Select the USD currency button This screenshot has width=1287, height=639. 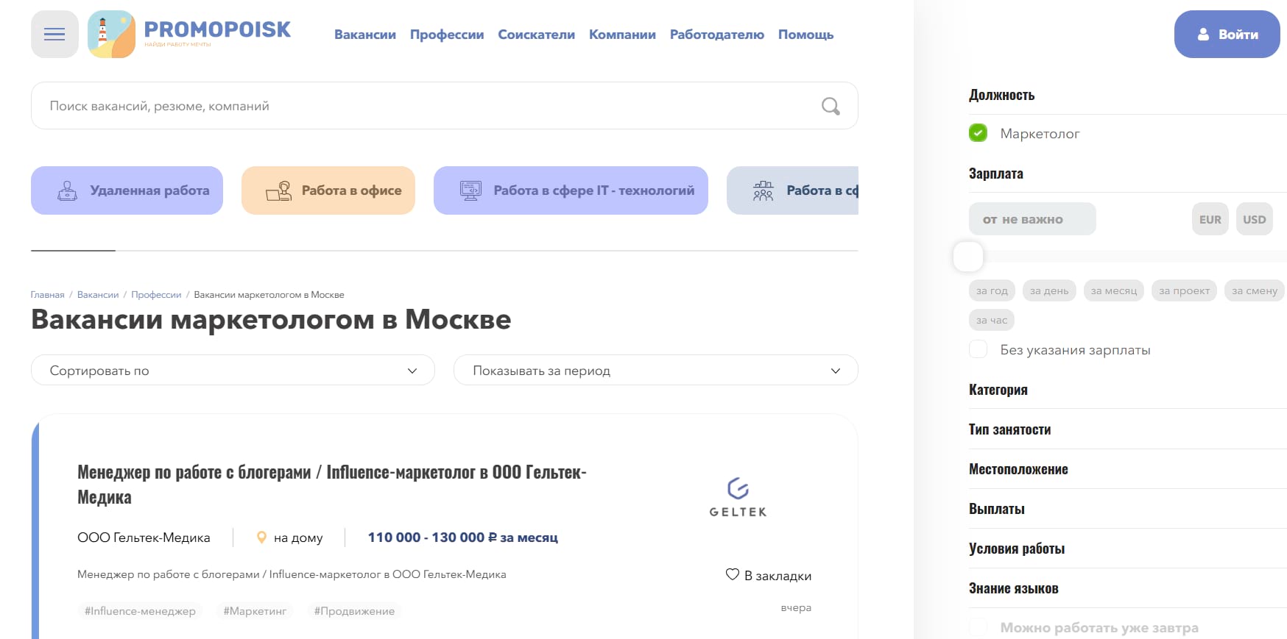coord(1254,219)
